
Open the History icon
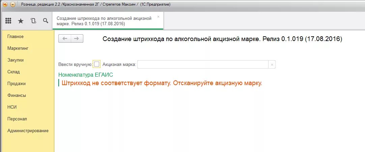coord(33,21)
